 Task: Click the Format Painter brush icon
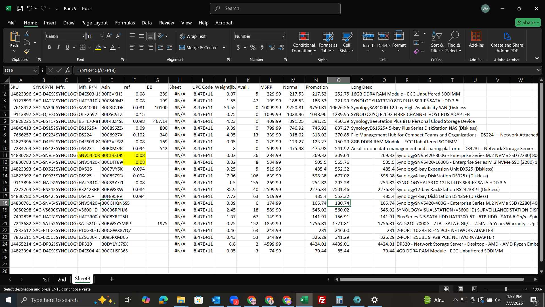27,51
